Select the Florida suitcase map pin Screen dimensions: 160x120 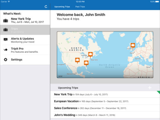coord(86,63)
